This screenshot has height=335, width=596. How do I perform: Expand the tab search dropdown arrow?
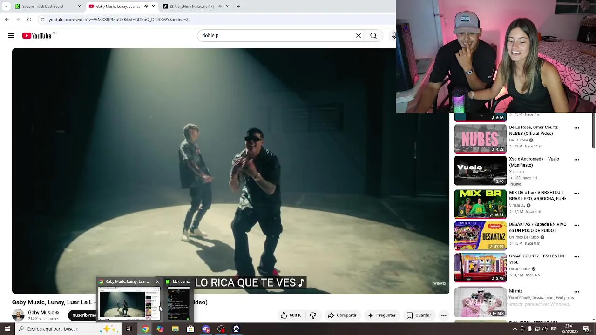coord(6,7)
